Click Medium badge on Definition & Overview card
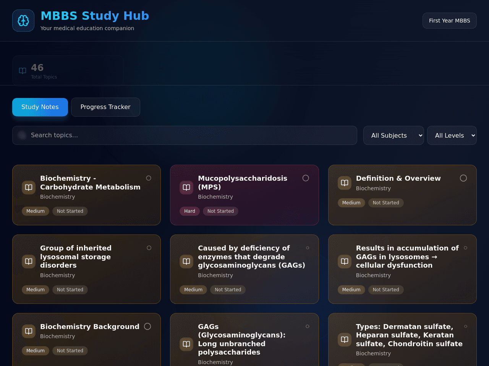Viewport: 489px width, 366px height. 351,203
